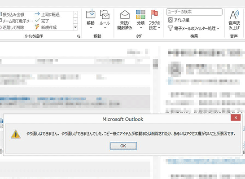
Task: Expand the ルール dropdown arrow
Action: [105, 28]
